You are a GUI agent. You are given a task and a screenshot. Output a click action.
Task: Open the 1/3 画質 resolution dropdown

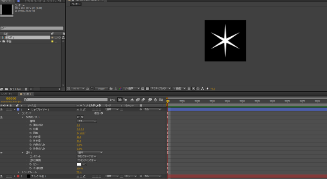[132, 88]
